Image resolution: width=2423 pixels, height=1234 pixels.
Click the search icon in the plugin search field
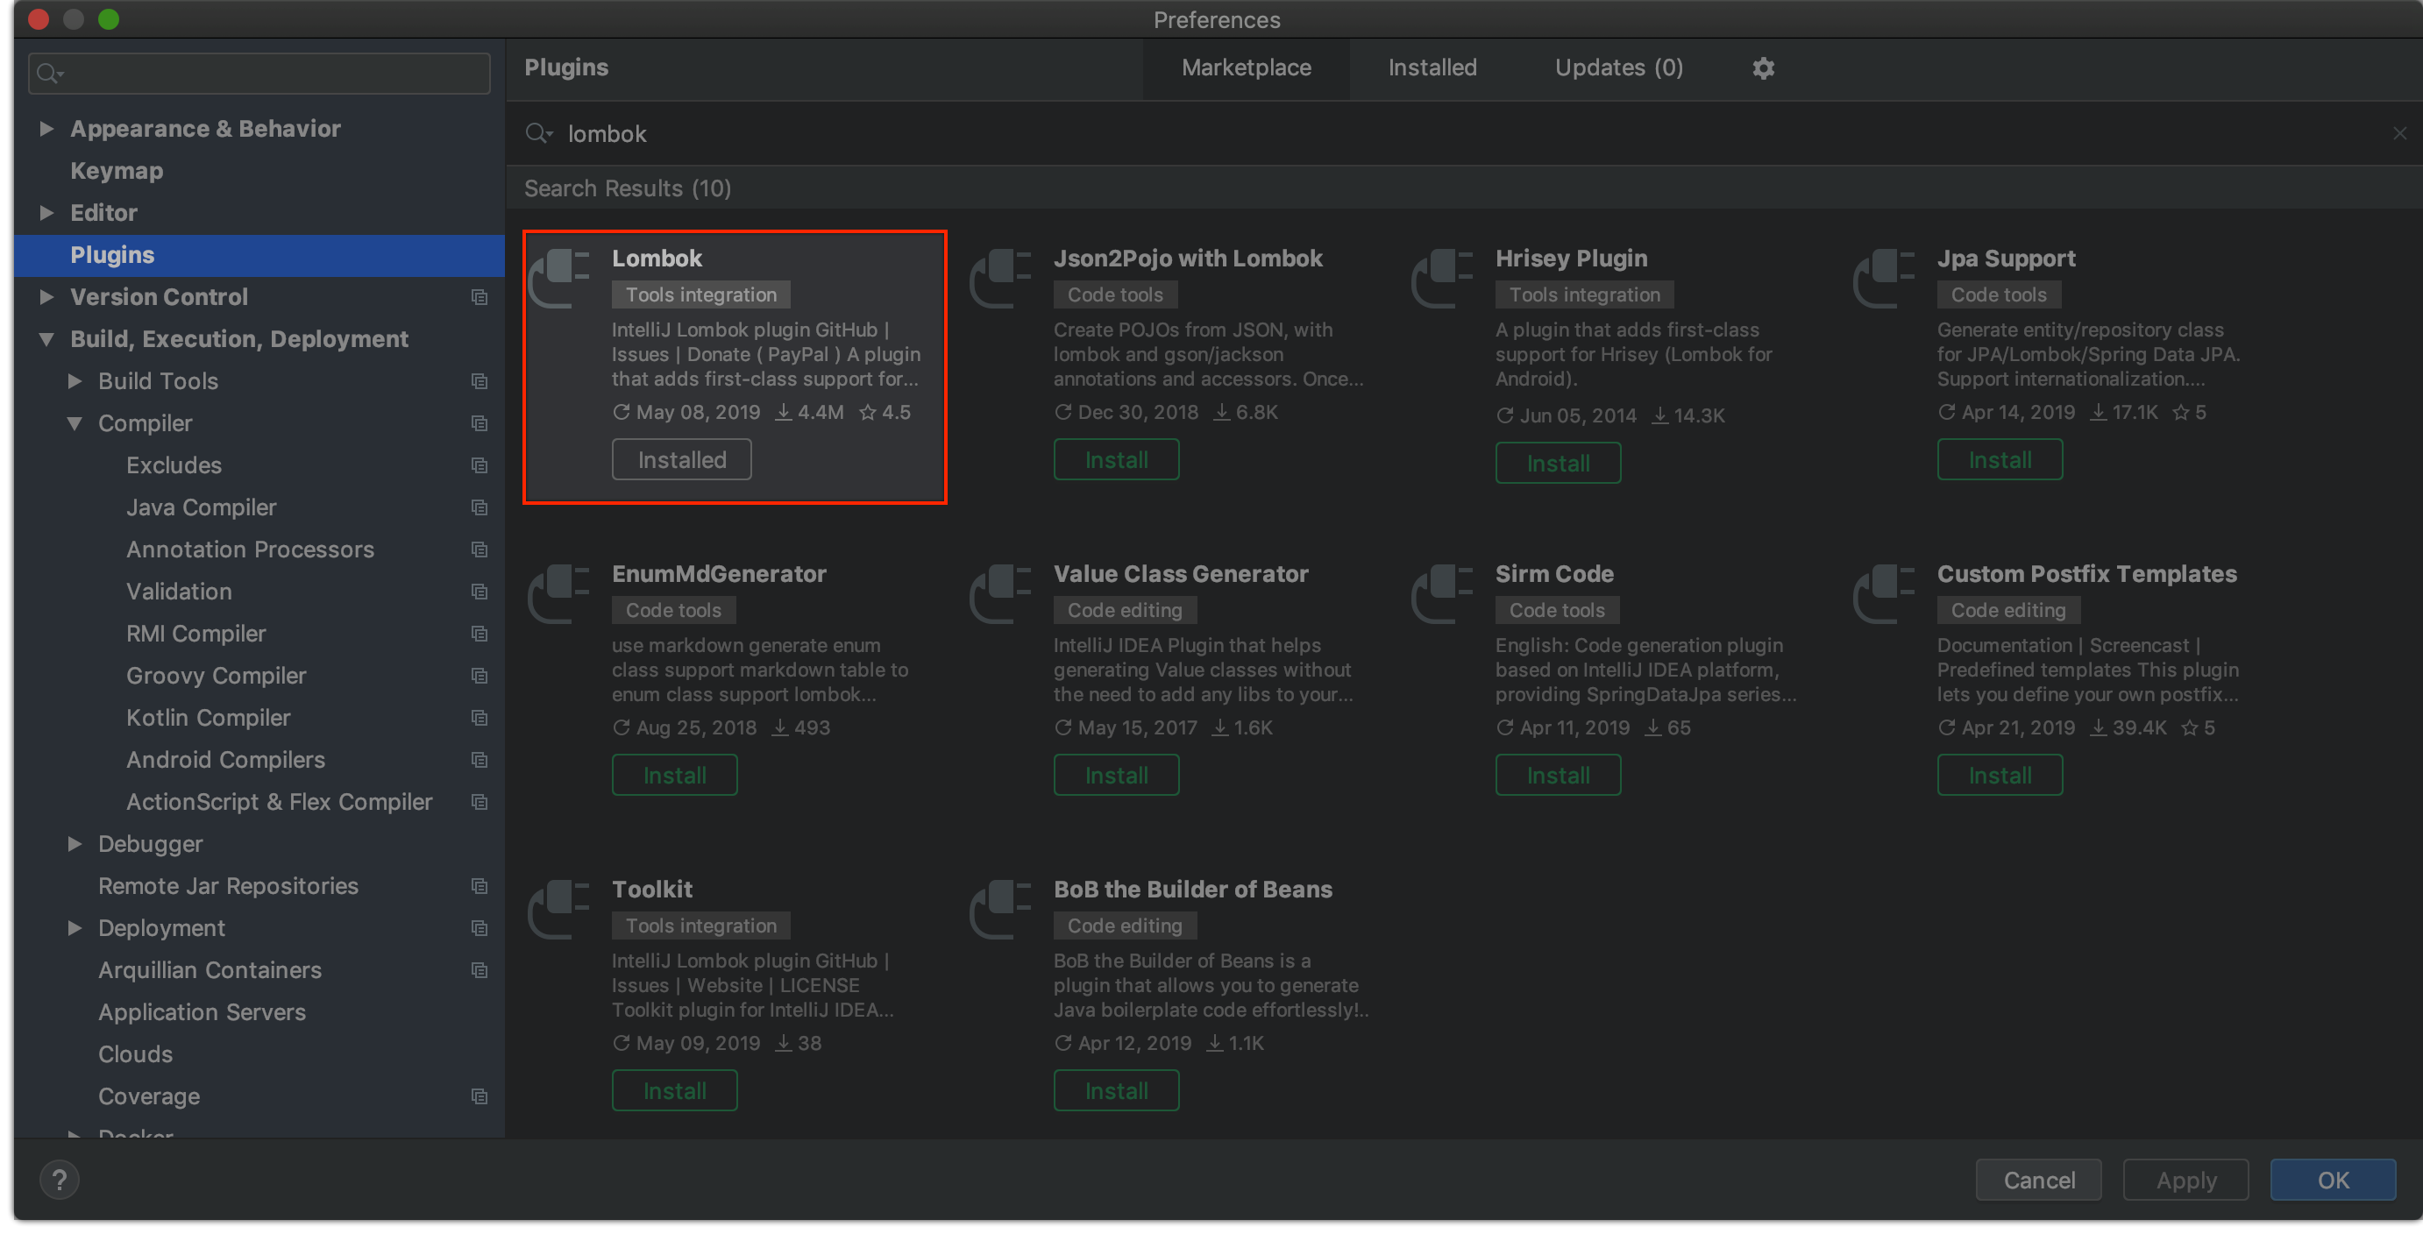(538, 133)
